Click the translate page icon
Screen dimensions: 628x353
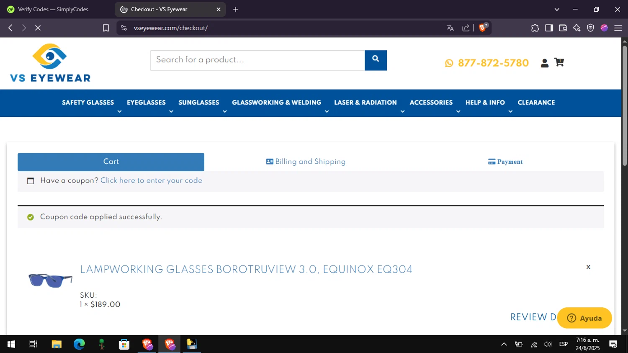click(450, 28)
